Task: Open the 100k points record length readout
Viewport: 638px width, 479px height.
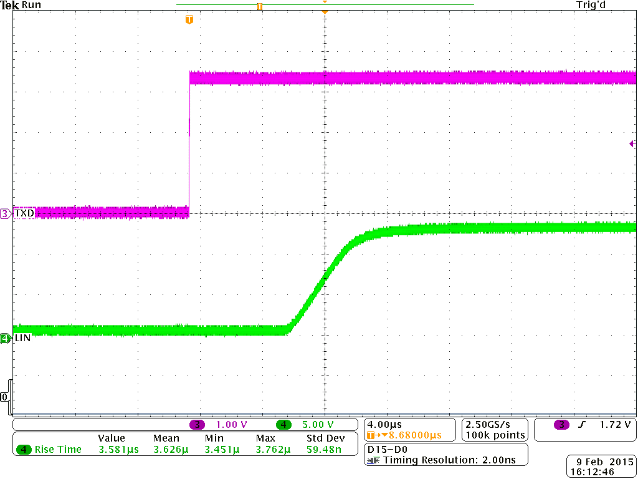Action: click(x=495, y=435)
